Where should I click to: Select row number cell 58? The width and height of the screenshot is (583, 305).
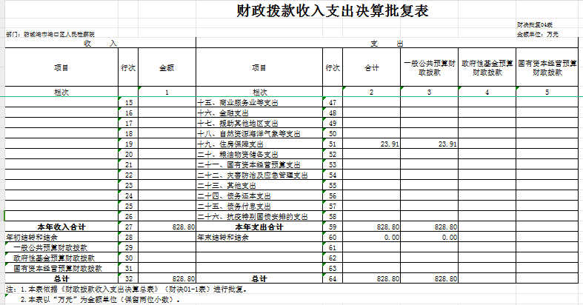point(333,217)
